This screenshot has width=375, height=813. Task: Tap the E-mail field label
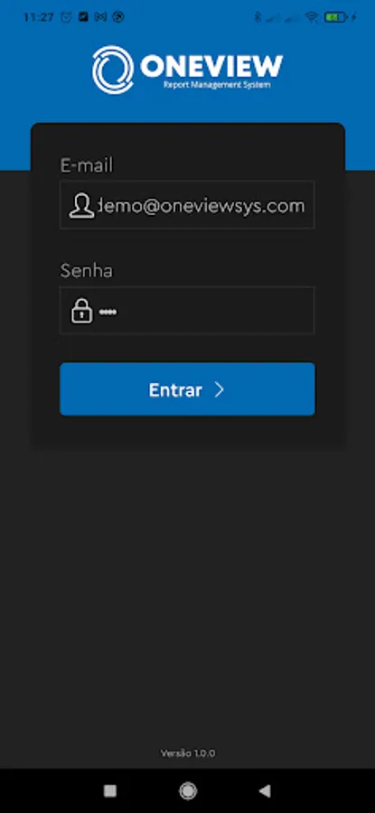(x=87, y=165)
